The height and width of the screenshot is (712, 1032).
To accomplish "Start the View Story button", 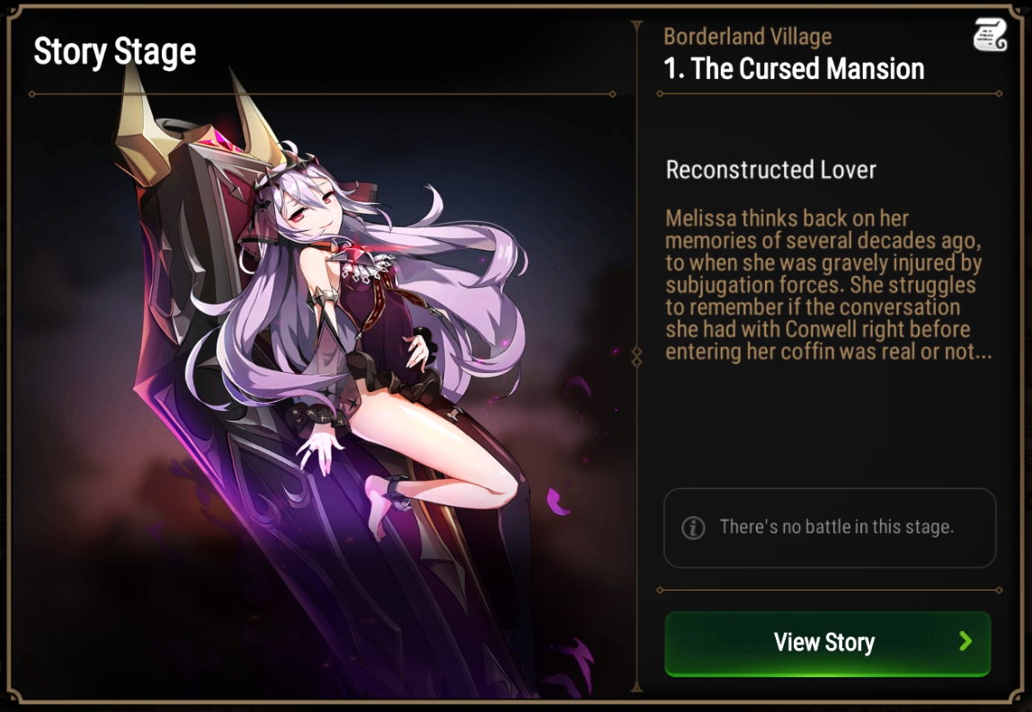I will [x=827, y=643].
